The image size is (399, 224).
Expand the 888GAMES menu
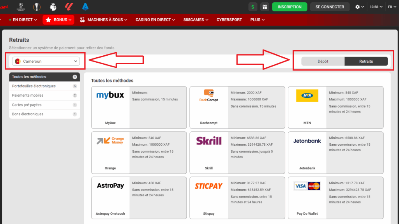tap(196, 19)
